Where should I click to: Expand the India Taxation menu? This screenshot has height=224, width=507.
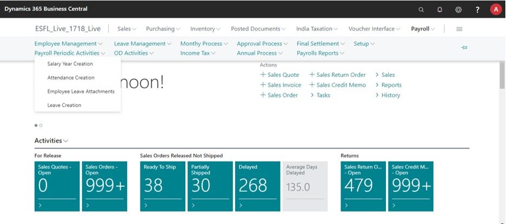(x=317, y=29)
